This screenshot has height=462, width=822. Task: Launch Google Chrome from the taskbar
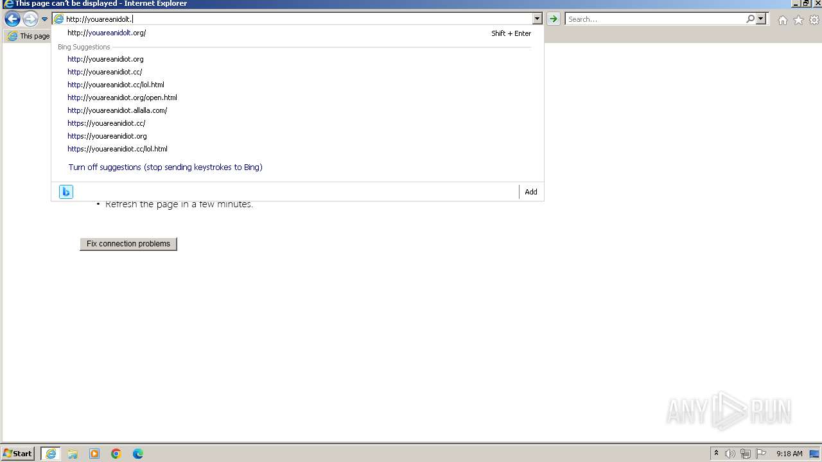point(116,454)
